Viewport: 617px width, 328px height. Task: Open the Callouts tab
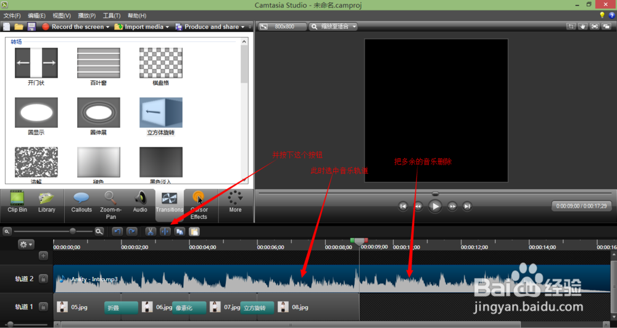pos(81,202)
